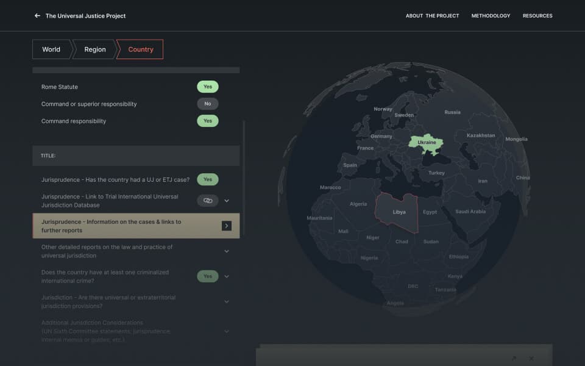Expand Other detailed reports on law and practice
Screen dimensions: 585x366
coord(227,251)
